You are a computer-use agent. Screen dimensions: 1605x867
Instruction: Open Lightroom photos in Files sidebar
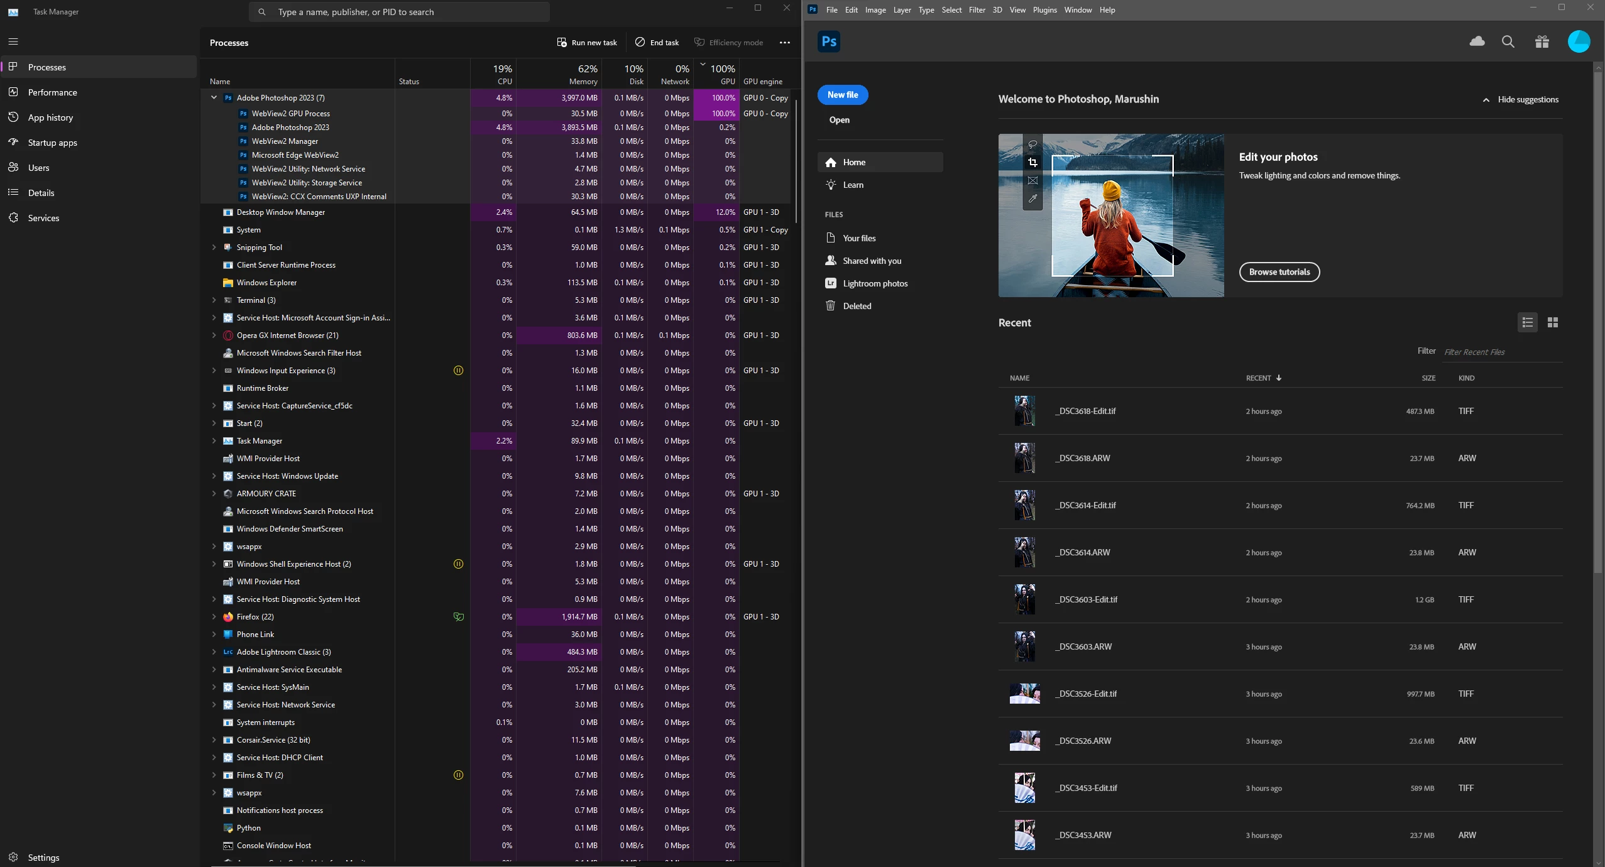tap(875, 283)
